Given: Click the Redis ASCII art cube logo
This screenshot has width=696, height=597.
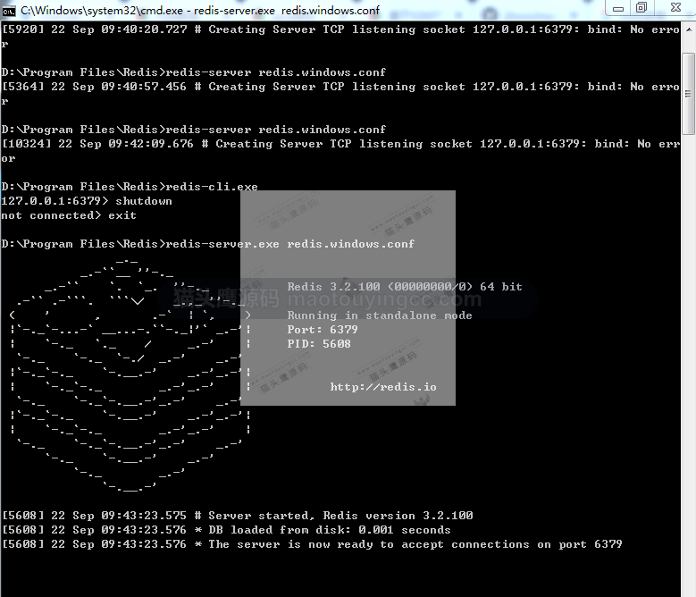Looking at the screenshot, I should click(130, 375).
